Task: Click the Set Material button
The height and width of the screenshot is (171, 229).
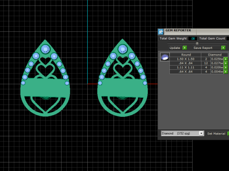Action: pyautogui.click(x=216, y=133)
